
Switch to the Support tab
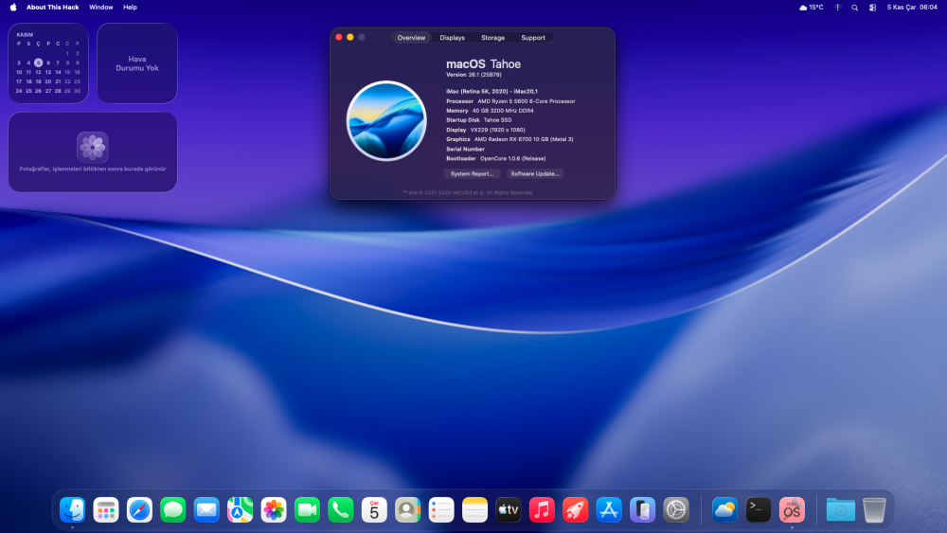point(533,38)
